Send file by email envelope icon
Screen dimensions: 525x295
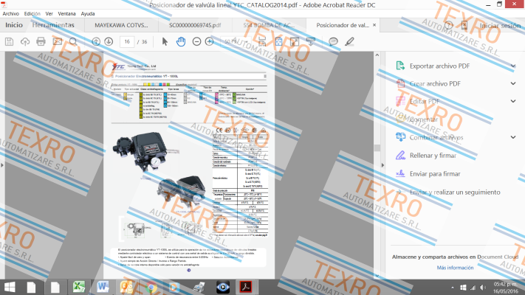coord(58,41)
